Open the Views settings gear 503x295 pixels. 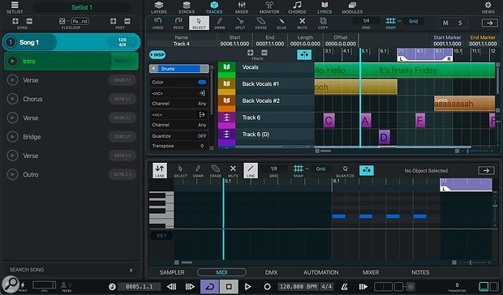[488, 7]
